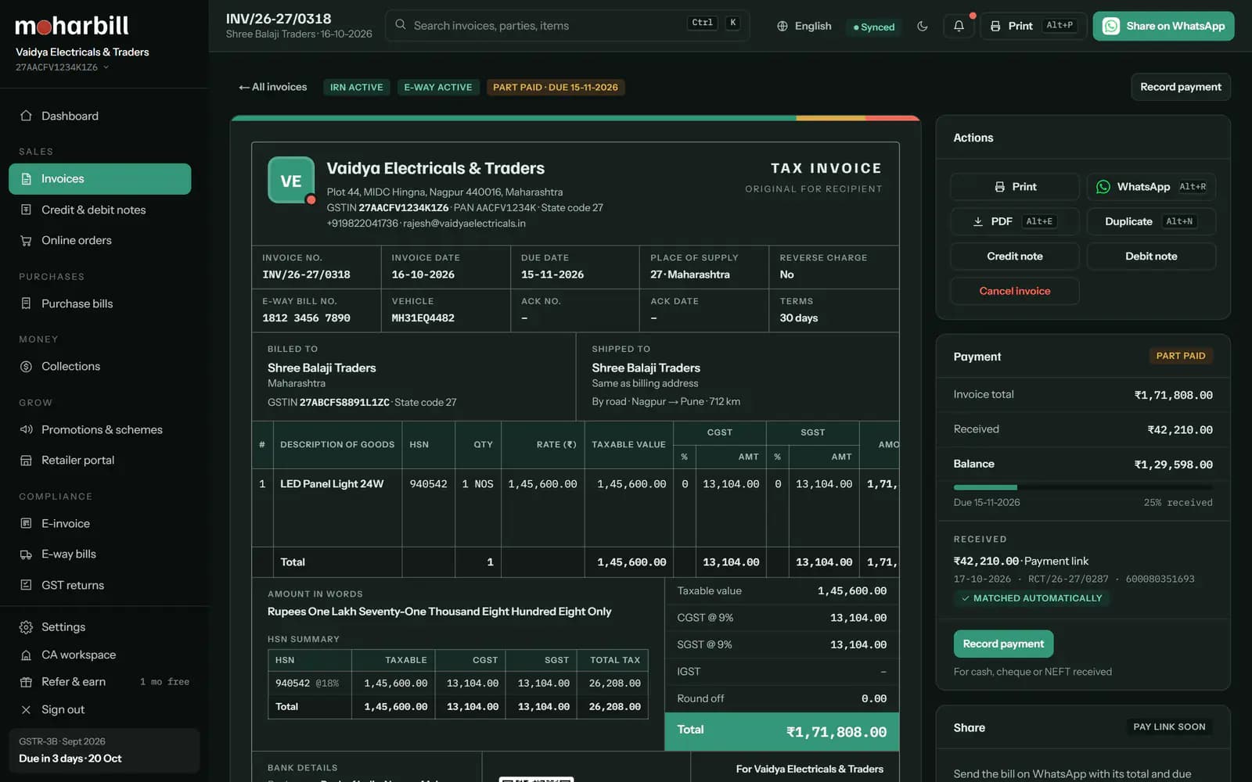Expand the business GSTIN switcher chevron
Image resolution: width=1252 pixels, height=782 pixels.
[106, 67]
